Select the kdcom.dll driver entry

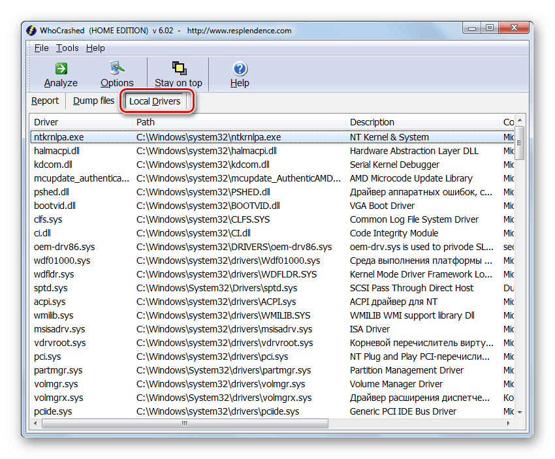(272, 165)
